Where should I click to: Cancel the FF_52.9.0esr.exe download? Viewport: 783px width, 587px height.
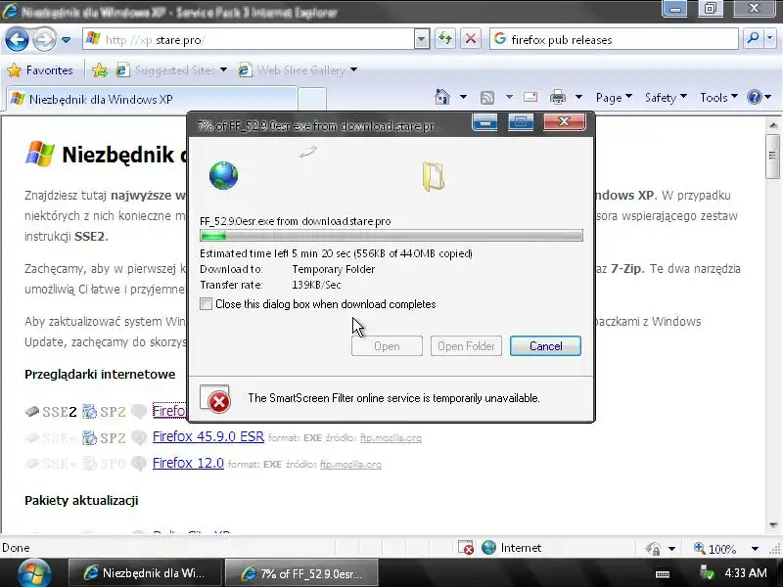point(545,346)
